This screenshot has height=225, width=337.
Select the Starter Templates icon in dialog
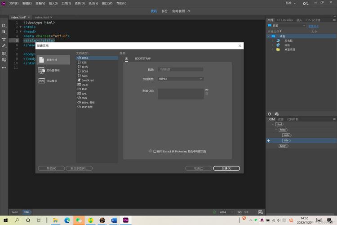41,70
